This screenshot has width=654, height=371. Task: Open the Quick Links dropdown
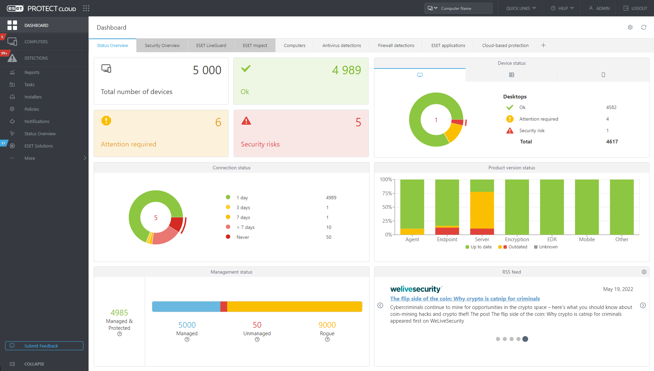point(520,8)
